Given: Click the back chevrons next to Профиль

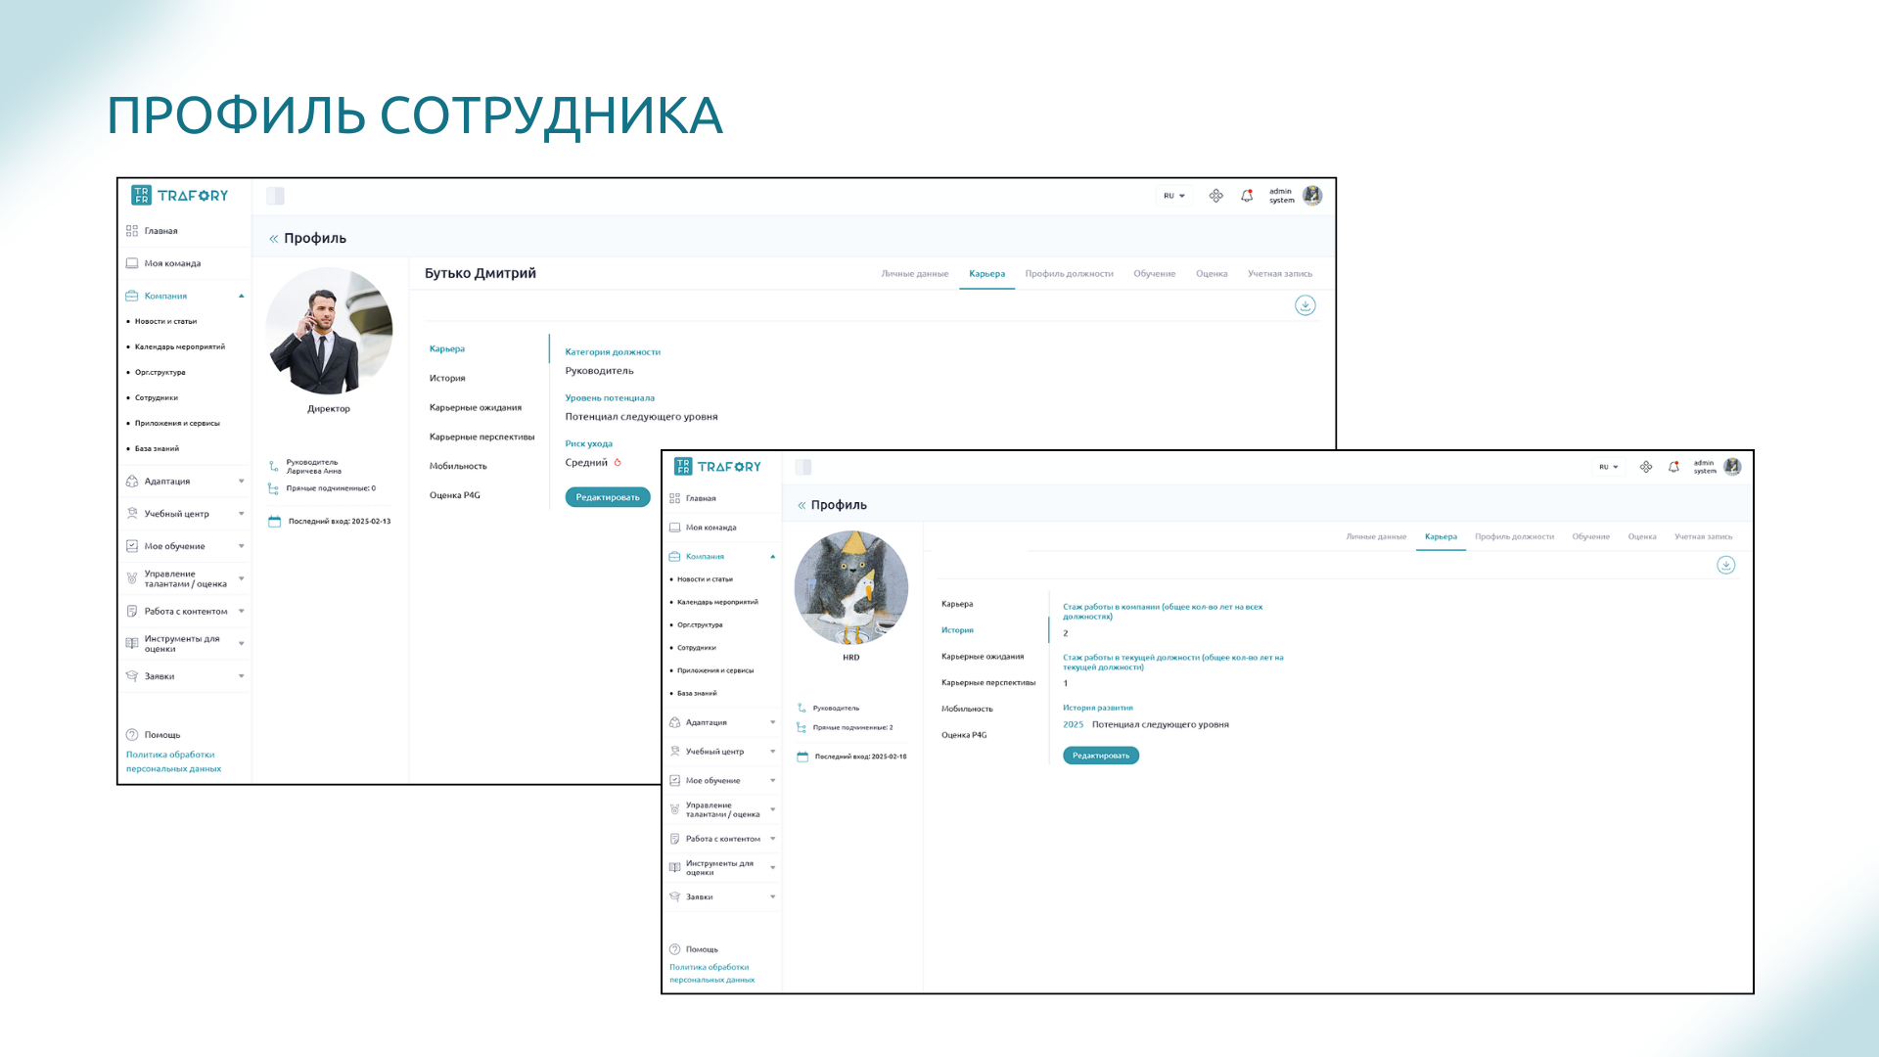Looking at the screenshot, I should tap(274, 239).
